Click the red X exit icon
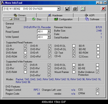Screen dimensions: 108x104 coord(103,9)
